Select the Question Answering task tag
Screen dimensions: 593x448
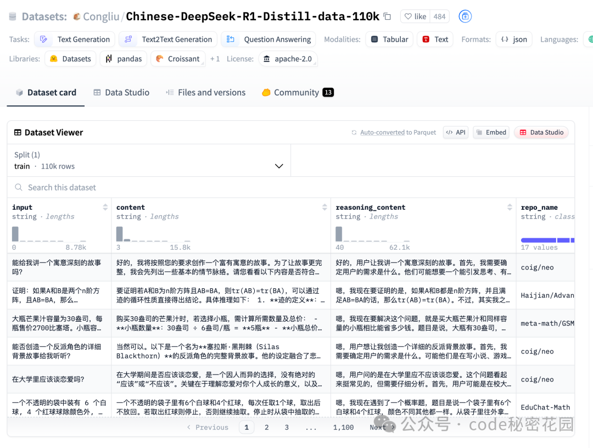tap(268, 40)
